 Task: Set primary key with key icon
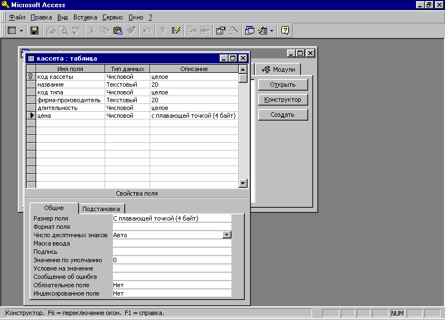click(x=163, y=31)
